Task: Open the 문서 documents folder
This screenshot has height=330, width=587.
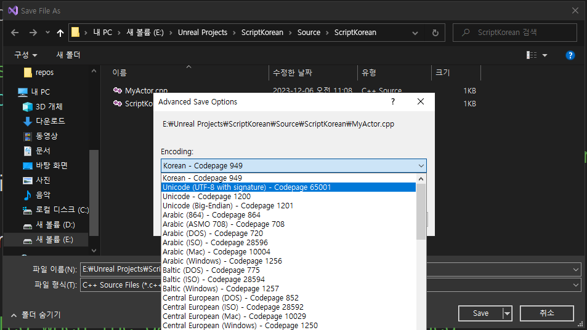Action: (43, 151)
